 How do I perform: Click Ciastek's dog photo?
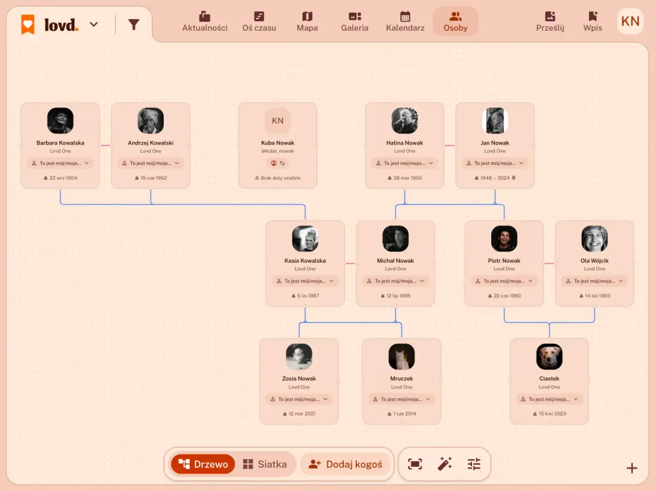(x=549, y=357)
